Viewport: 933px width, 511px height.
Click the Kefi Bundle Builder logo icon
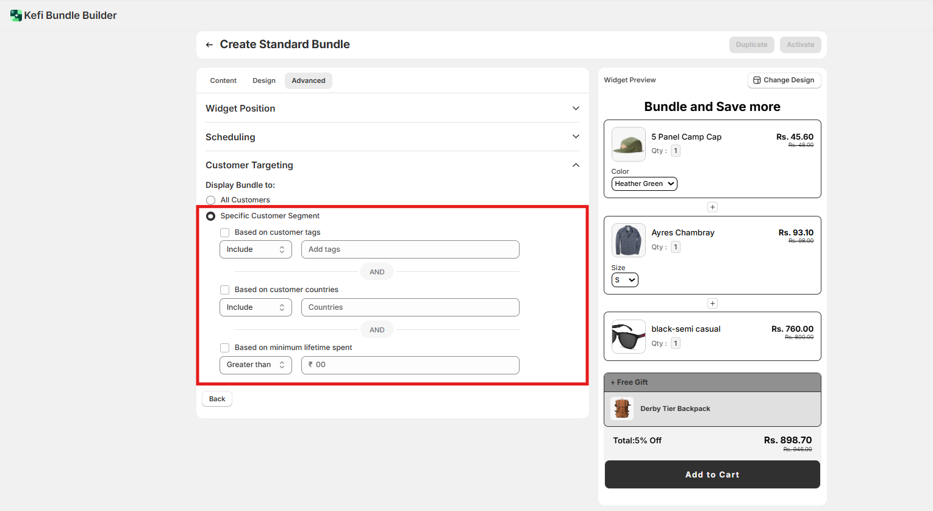click(x=16, y=15)
